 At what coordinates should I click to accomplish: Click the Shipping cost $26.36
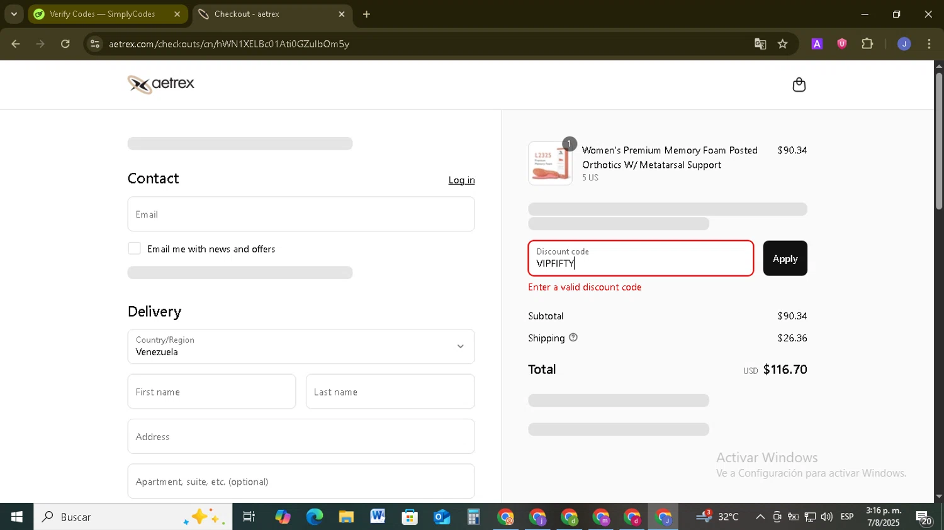click(792, 338)
